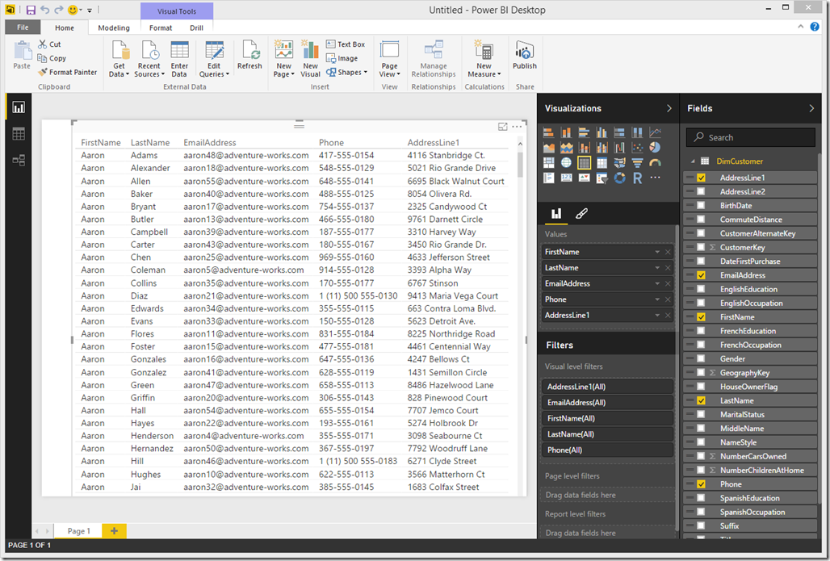Select the stacked bar chart visualization
The width and height of the screenshot is (830, 561).
coord(548,132)
